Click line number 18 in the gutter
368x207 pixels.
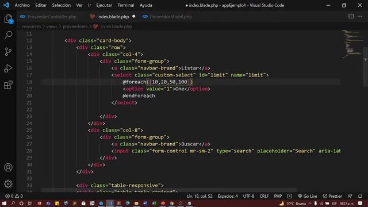(x=29, y=82)
